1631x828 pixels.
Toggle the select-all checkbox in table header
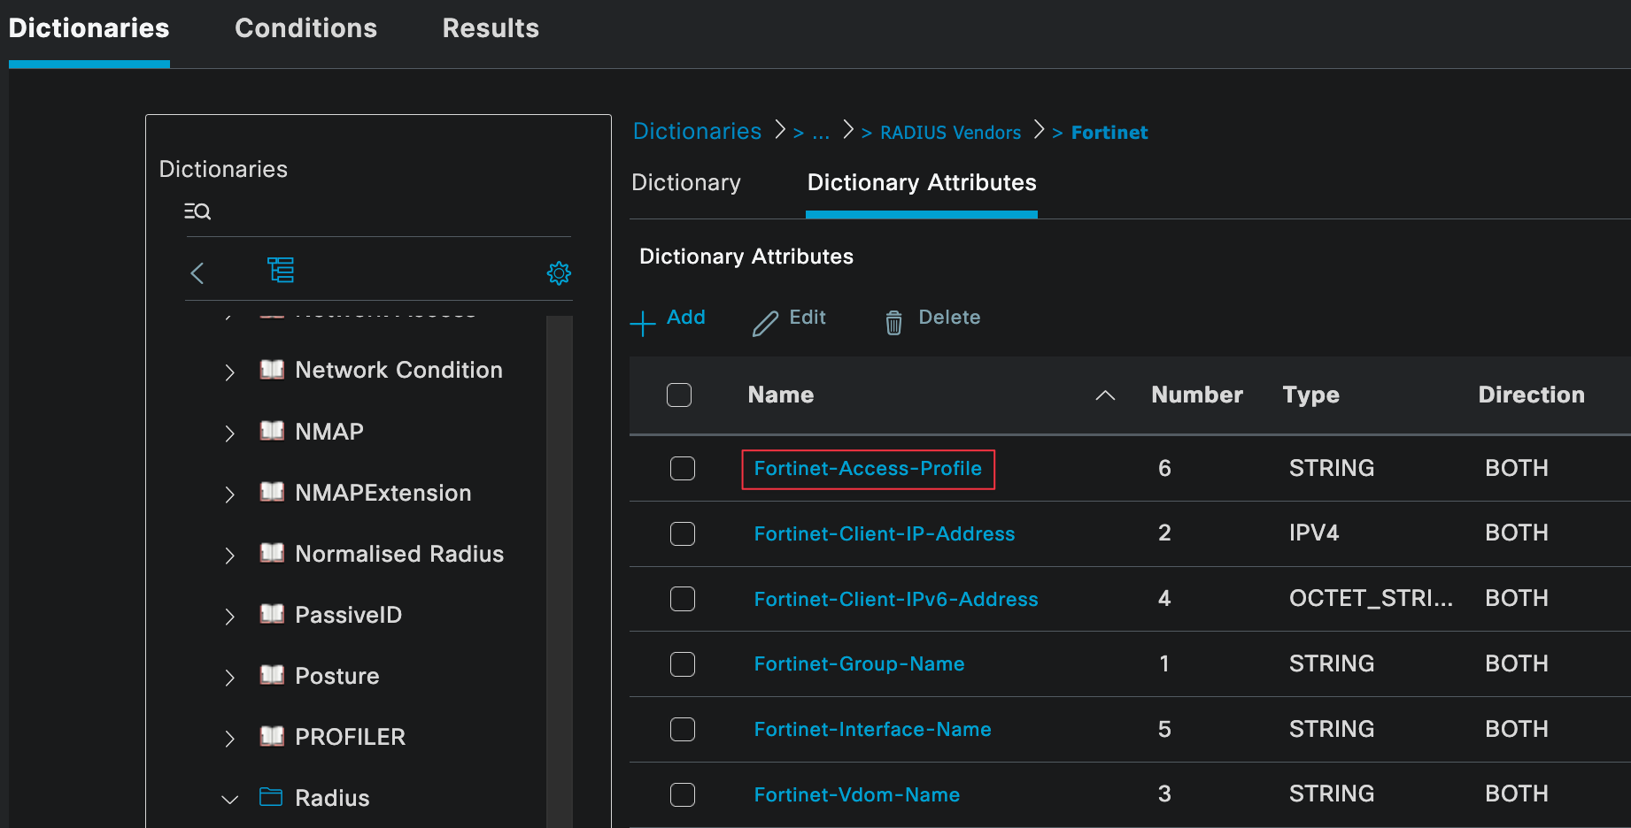(x=679, y=395)
